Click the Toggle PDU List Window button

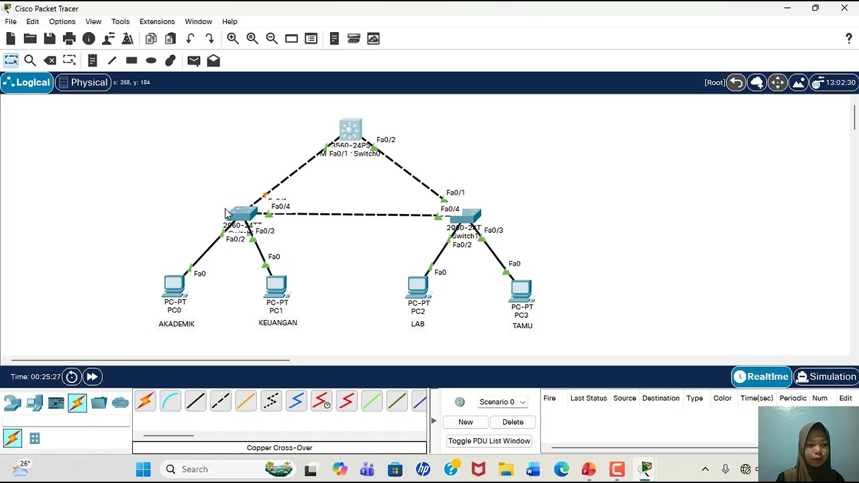click(x=489, y=441)
